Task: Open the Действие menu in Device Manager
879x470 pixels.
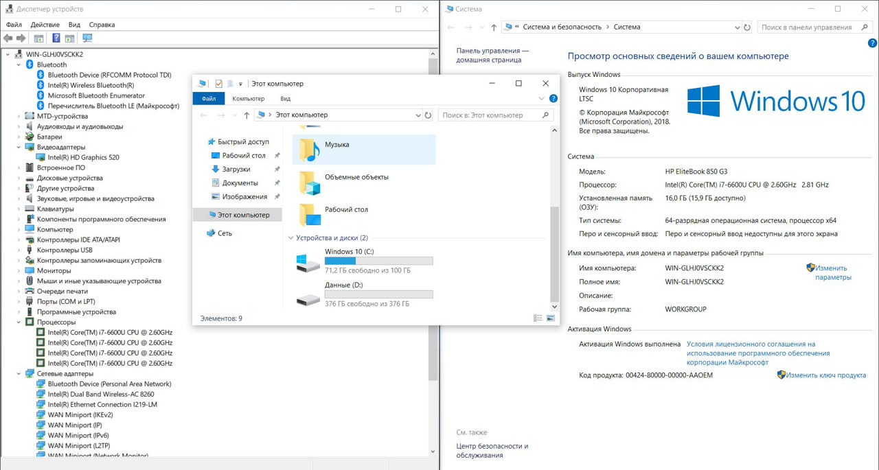Action: (x=45, y=25)
